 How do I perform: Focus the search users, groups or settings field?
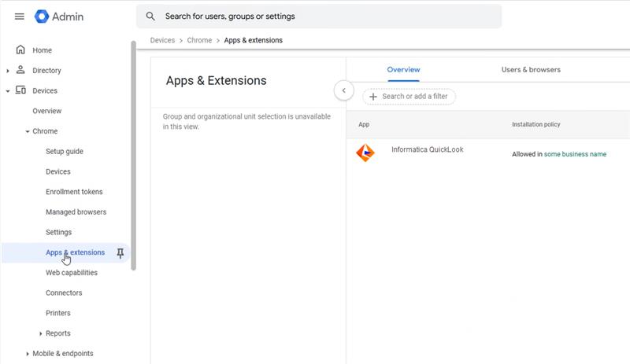tap(319, 17)
